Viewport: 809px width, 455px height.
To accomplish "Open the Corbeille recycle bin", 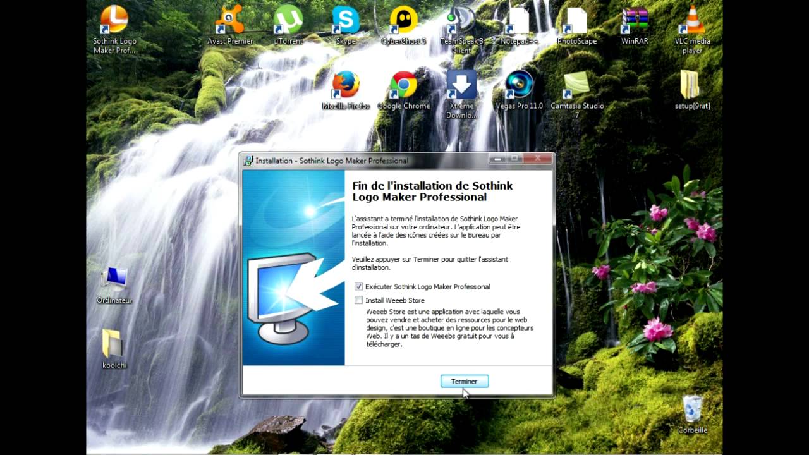I will click(x=692, y=415).
